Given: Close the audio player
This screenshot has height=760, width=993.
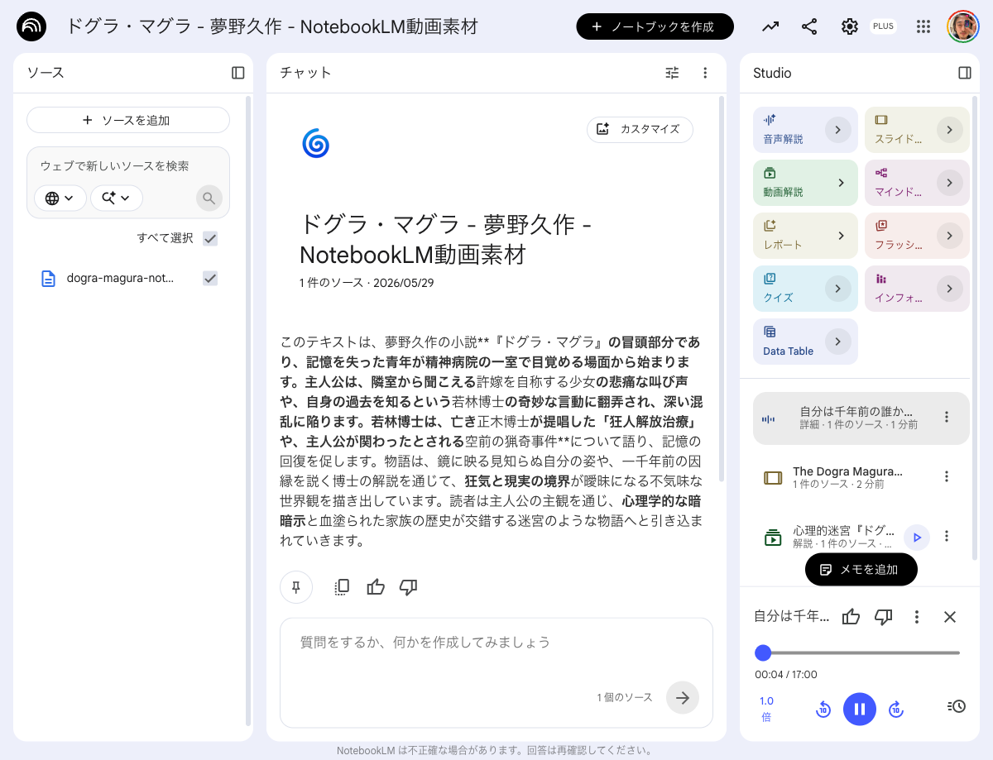Looking at the screenshot, I should (x=950, y=617).
